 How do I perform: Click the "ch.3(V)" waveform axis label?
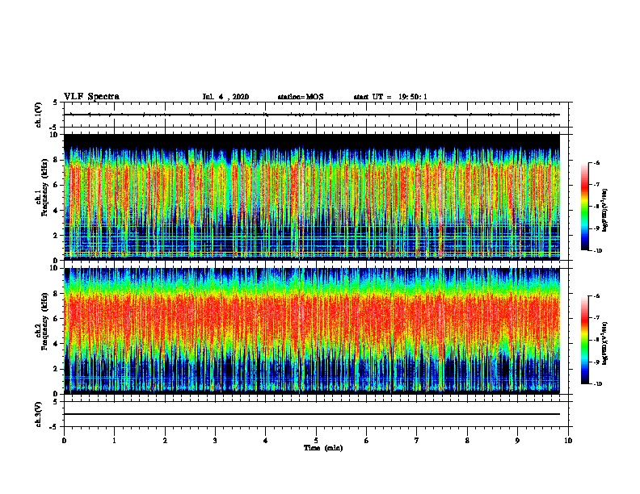point(38,414)
